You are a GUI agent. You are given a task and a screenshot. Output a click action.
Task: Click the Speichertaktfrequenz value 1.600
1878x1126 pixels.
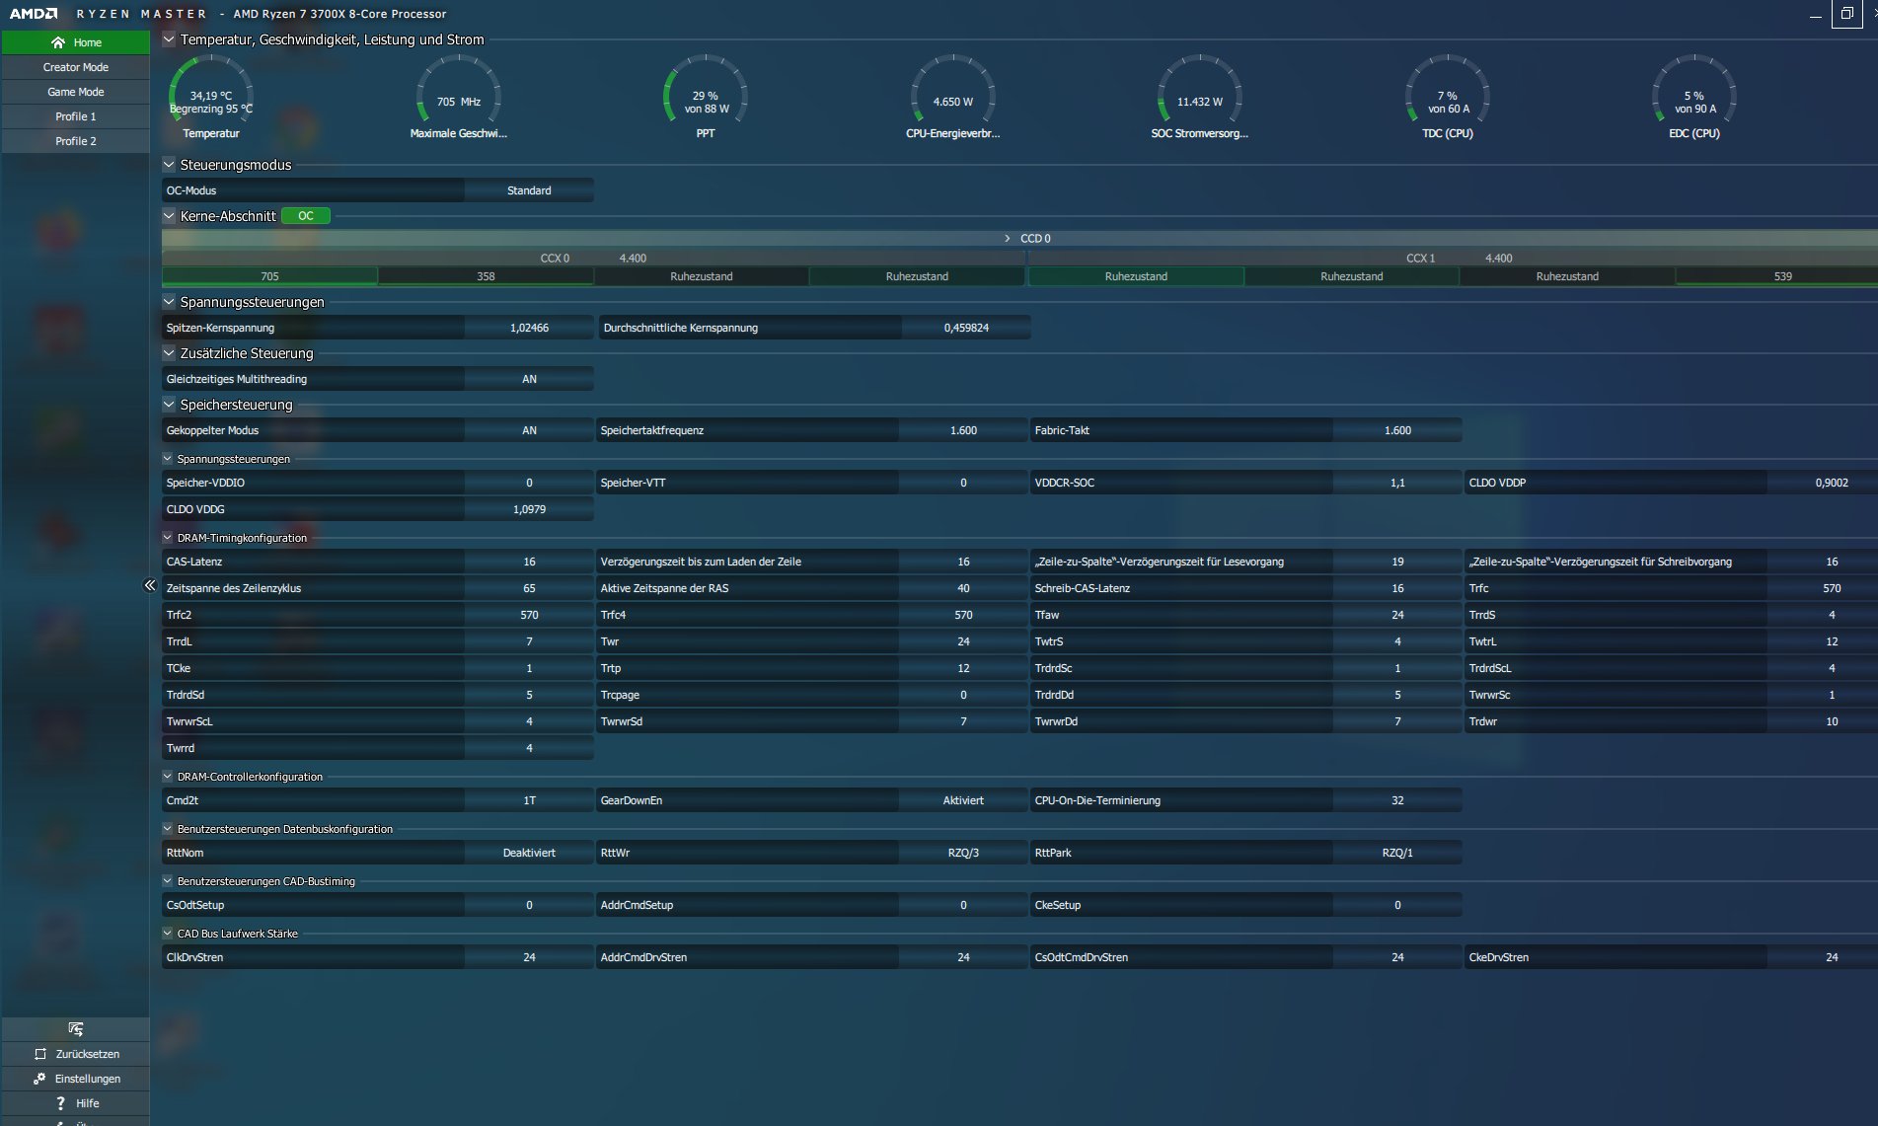click(x=963, y=430)
